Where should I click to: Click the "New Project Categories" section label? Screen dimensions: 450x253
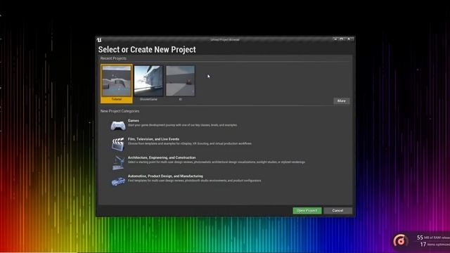[120, 111]
